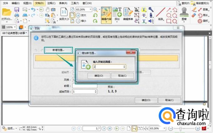The width and height of the screenshot is (213, 133).
Task: Click the Zoom In 放大 button
Action: [x=81, y=15]
